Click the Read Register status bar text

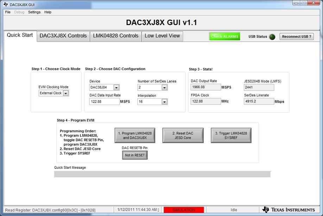point(50,210)
